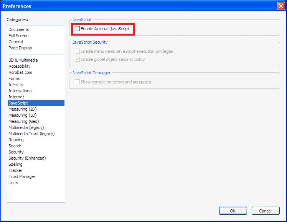Open the Identity category
Viewport: 287px width, 222px height.
[16, 85]
